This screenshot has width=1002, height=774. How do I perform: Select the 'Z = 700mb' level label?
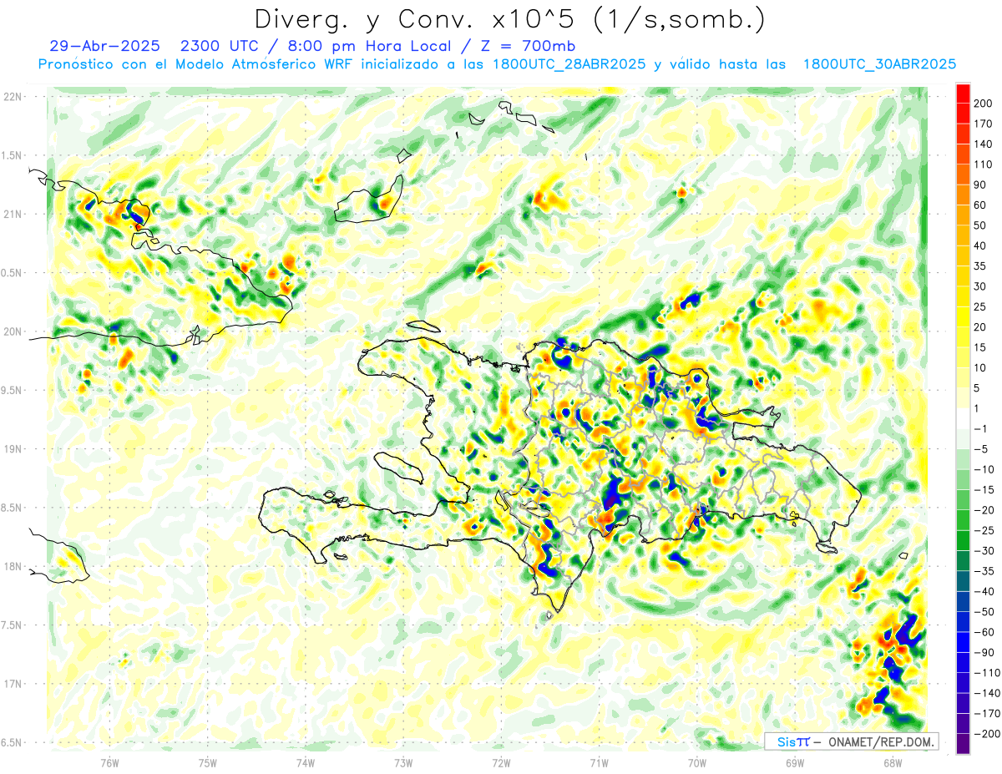click(x=528, y=46)
